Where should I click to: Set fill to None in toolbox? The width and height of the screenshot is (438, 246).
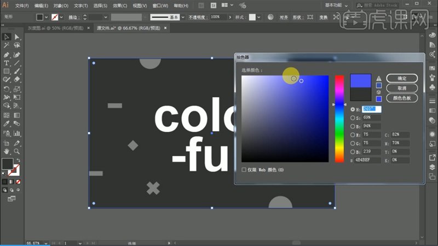(18, 182)
